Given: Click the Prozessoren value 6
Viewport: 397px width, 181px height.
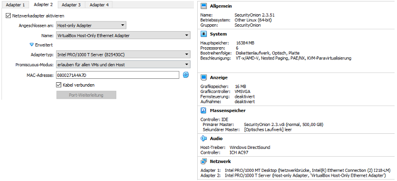Looking at the screenshot, I should tap(237, 48).
